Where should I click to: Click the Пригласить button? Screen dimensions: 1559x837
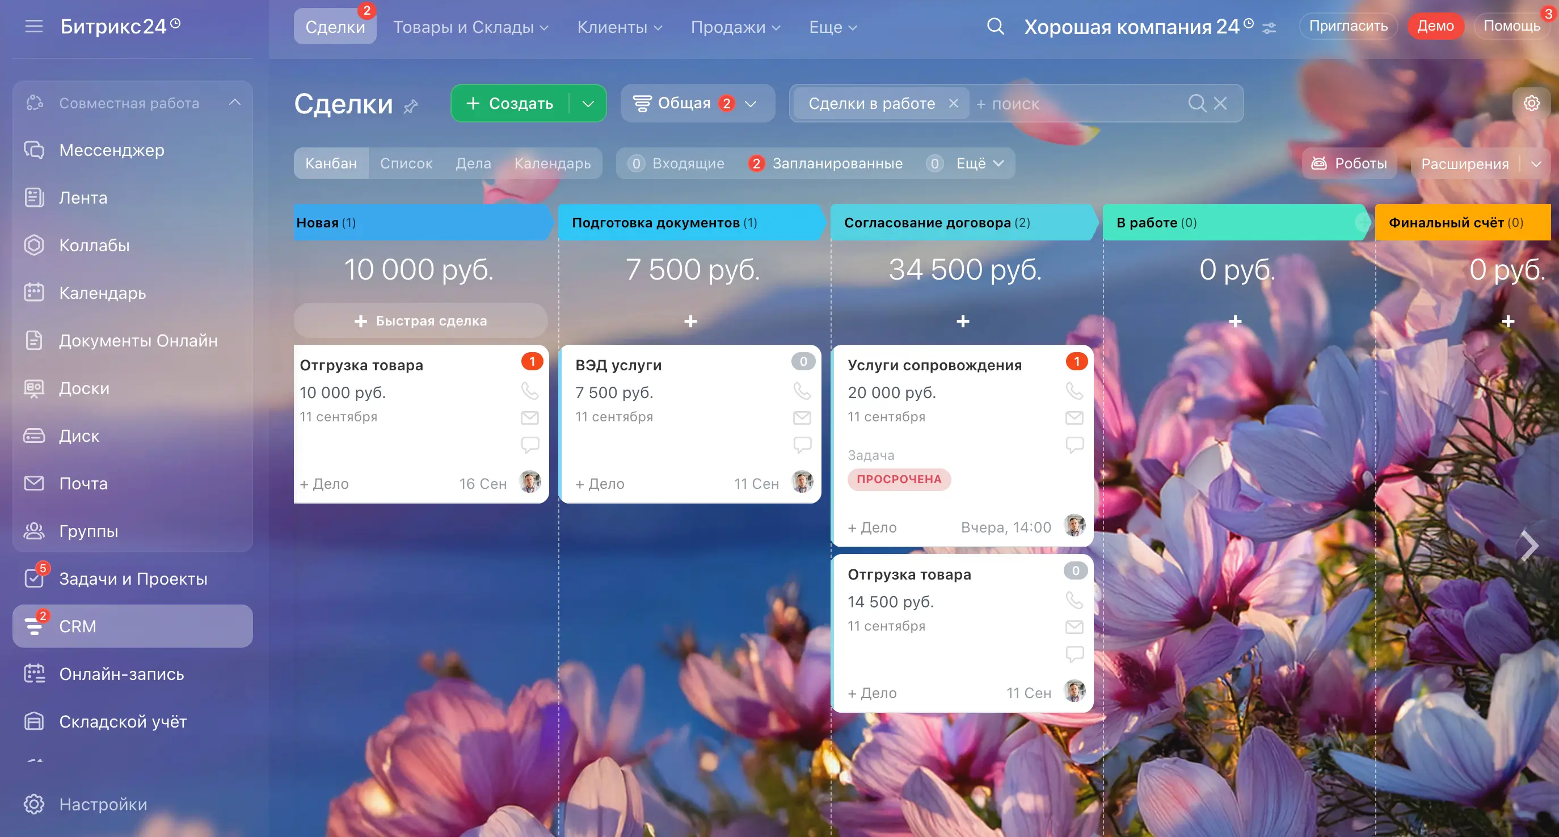[1348, 26]
